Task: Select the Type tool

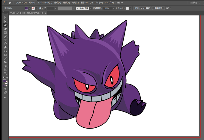Action: 5,40
